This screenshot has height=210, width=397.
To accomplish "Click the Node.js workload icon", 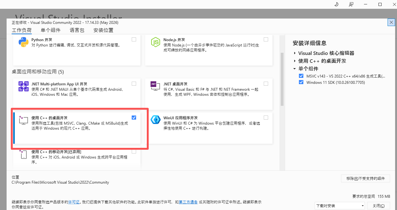I will [156, 42].
